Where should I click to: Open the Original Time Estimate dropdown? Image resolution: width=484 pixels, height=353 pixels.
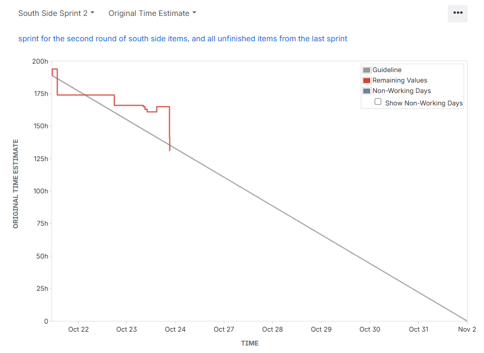pos(152,13)
